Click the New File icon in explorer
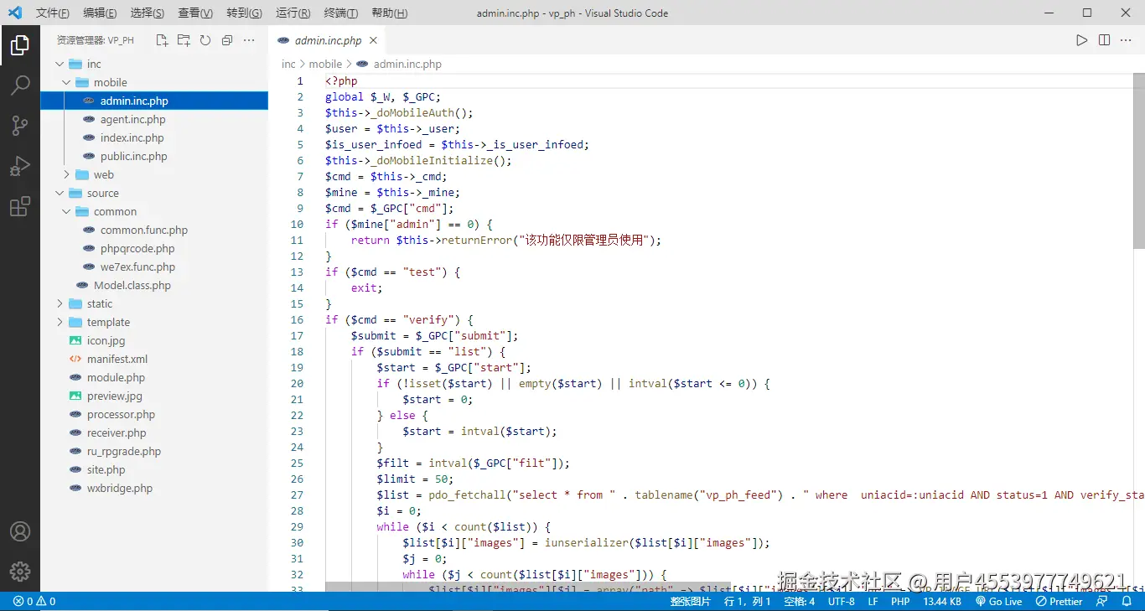 pyautogui.click(x=162, y=40)
